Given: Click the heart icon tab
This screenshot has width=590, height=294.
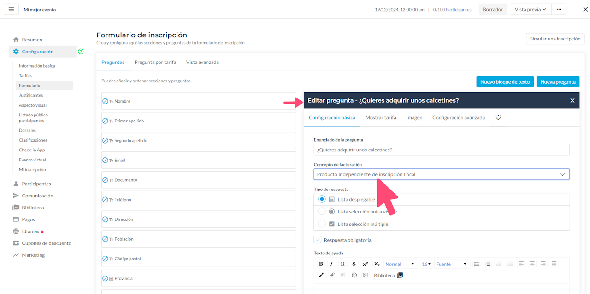Looking at the screenshot, I should (x=498, y=117).
